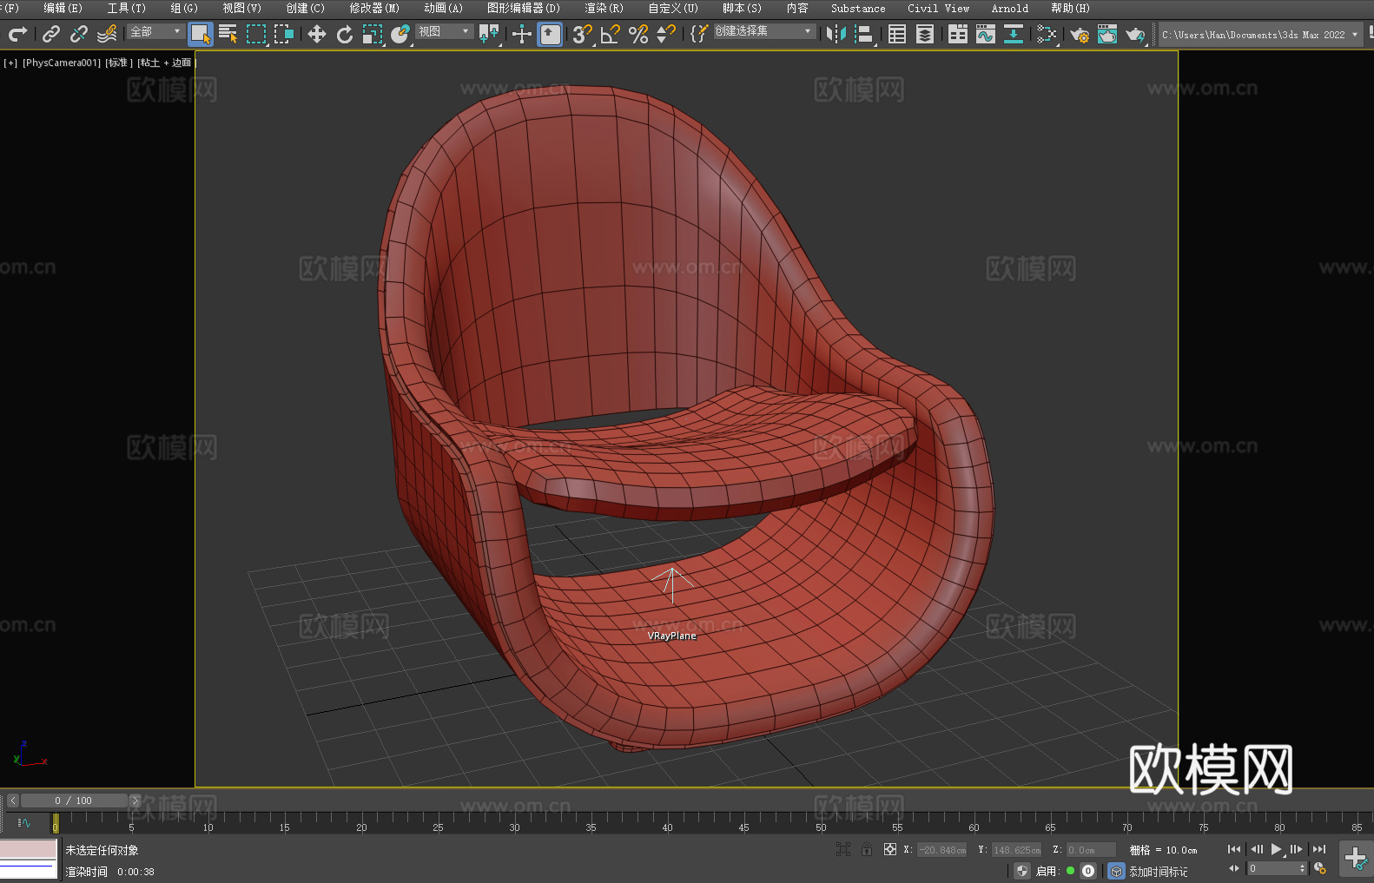This screenshot has width=1374, height=883.
Task: Toggle the Ribbon icon
Action: coord(958,34)
